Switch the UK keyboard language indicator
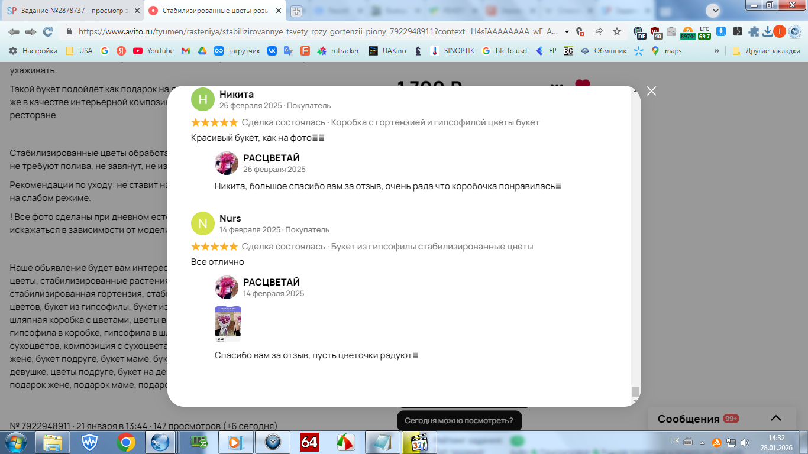The width and height of the screenshot is (808, 454). 675,441
